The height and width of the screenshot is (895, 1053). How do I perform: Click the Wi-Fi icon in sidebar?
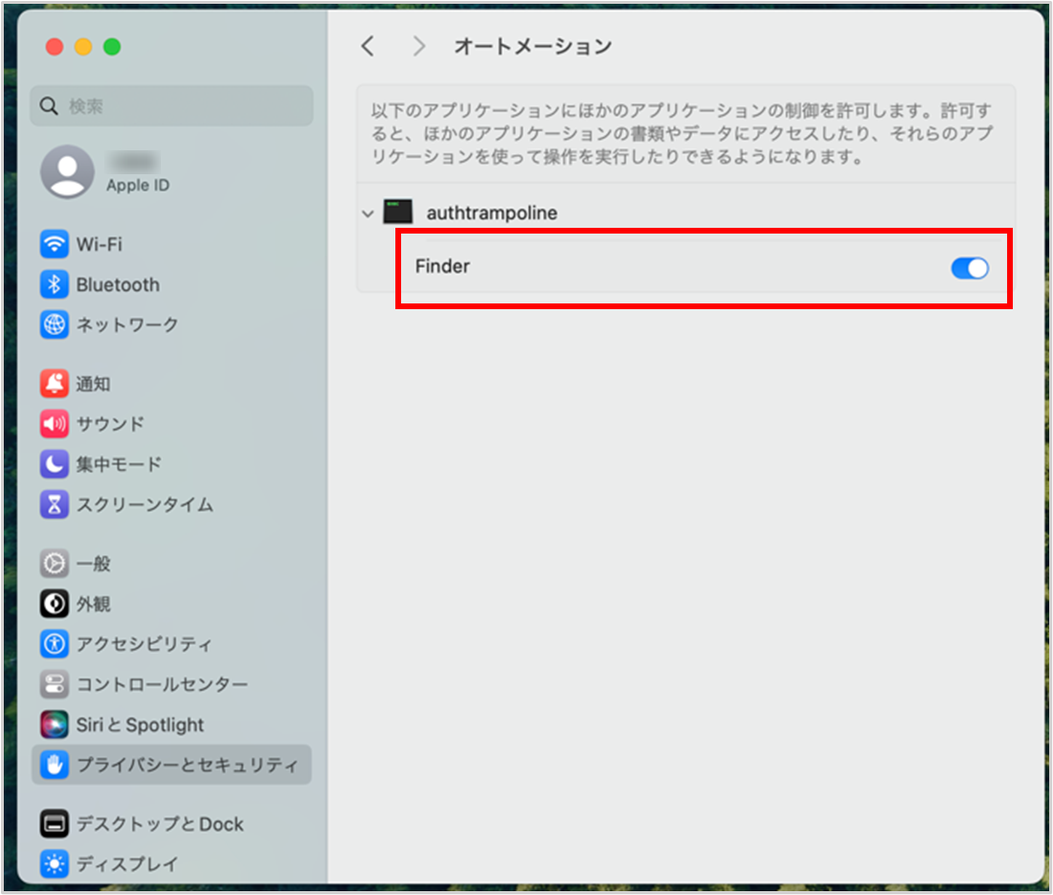(x=55, y=244)
